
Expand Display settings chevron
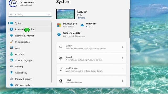pos(123,47)
